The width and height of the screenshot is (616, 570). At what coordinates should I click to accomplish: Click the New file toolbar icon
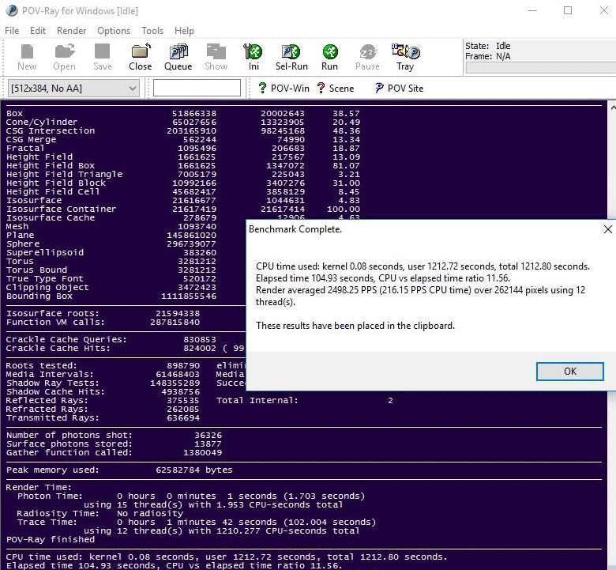click(27, 58)
